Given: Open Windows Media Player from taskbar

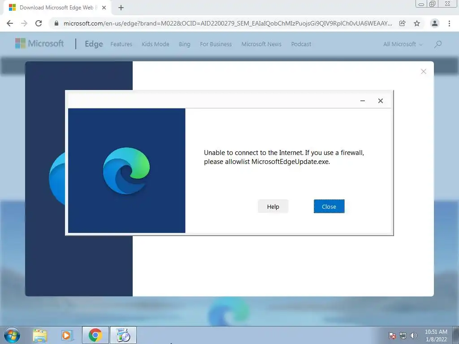Looking at the screenshot, I should click(67, 335).
